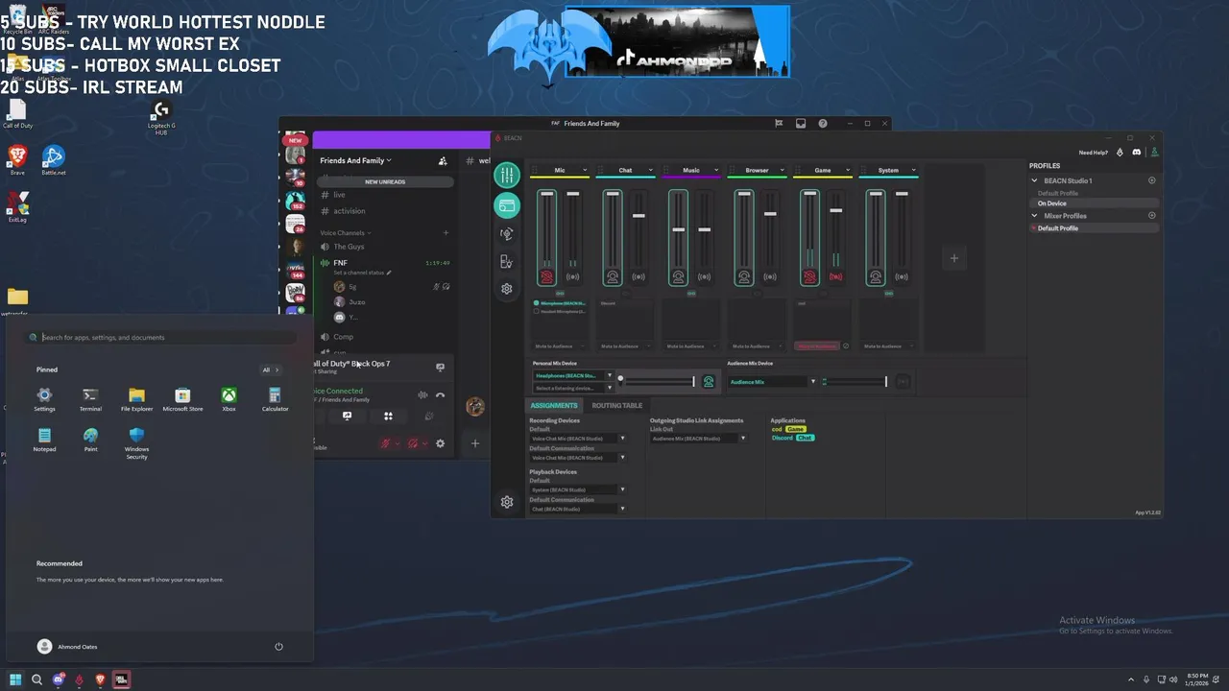Image resolution: width=1229 pixels, height=691 pixels.
Task: Click the BEACN Discord icon beside Need Help
Action: (1137, 153)
